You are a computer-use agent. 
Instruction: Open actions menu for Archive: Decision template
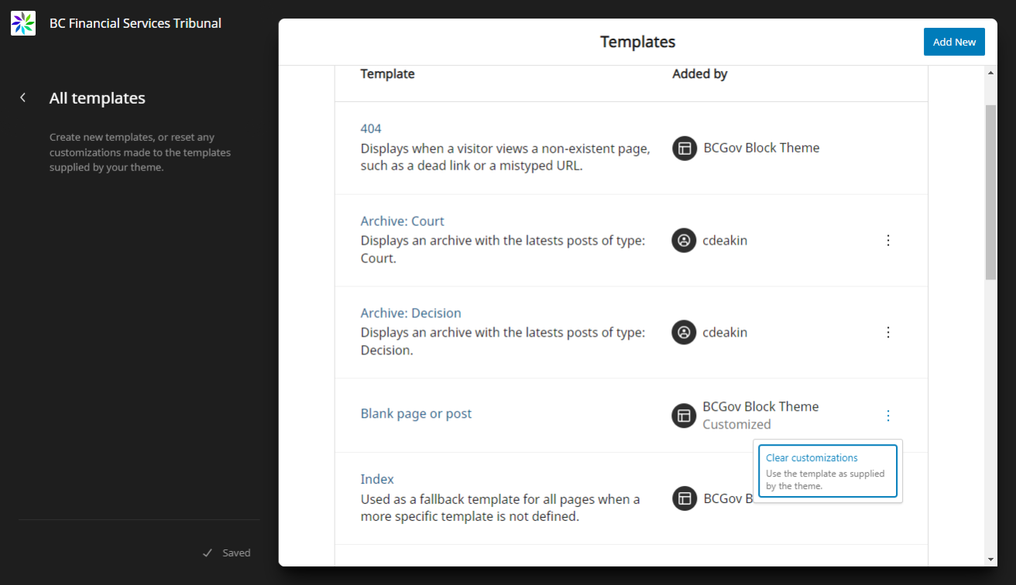[x=888, y=332]
